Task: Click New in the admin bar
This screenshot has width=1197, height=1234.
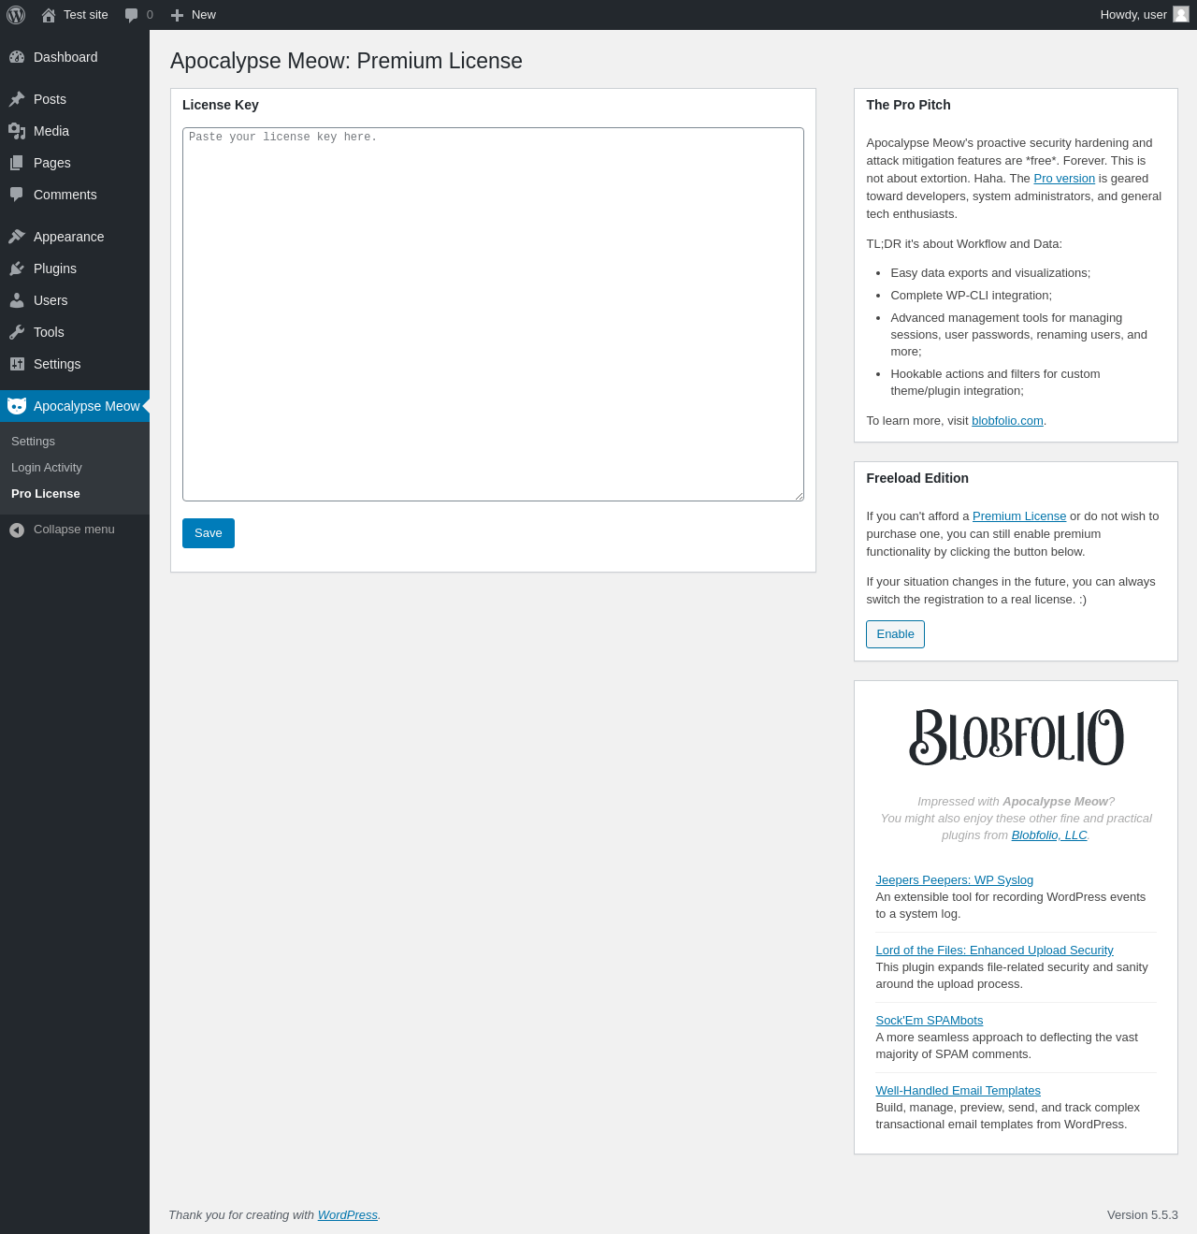Action: click(x=204, y=15)
